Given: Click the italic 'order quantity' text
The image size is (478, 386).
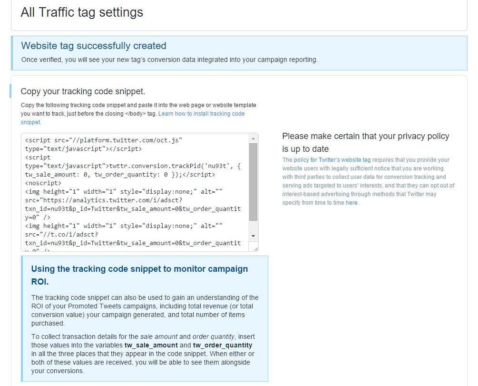Looking at the screenshot, I should pos(214,337).
